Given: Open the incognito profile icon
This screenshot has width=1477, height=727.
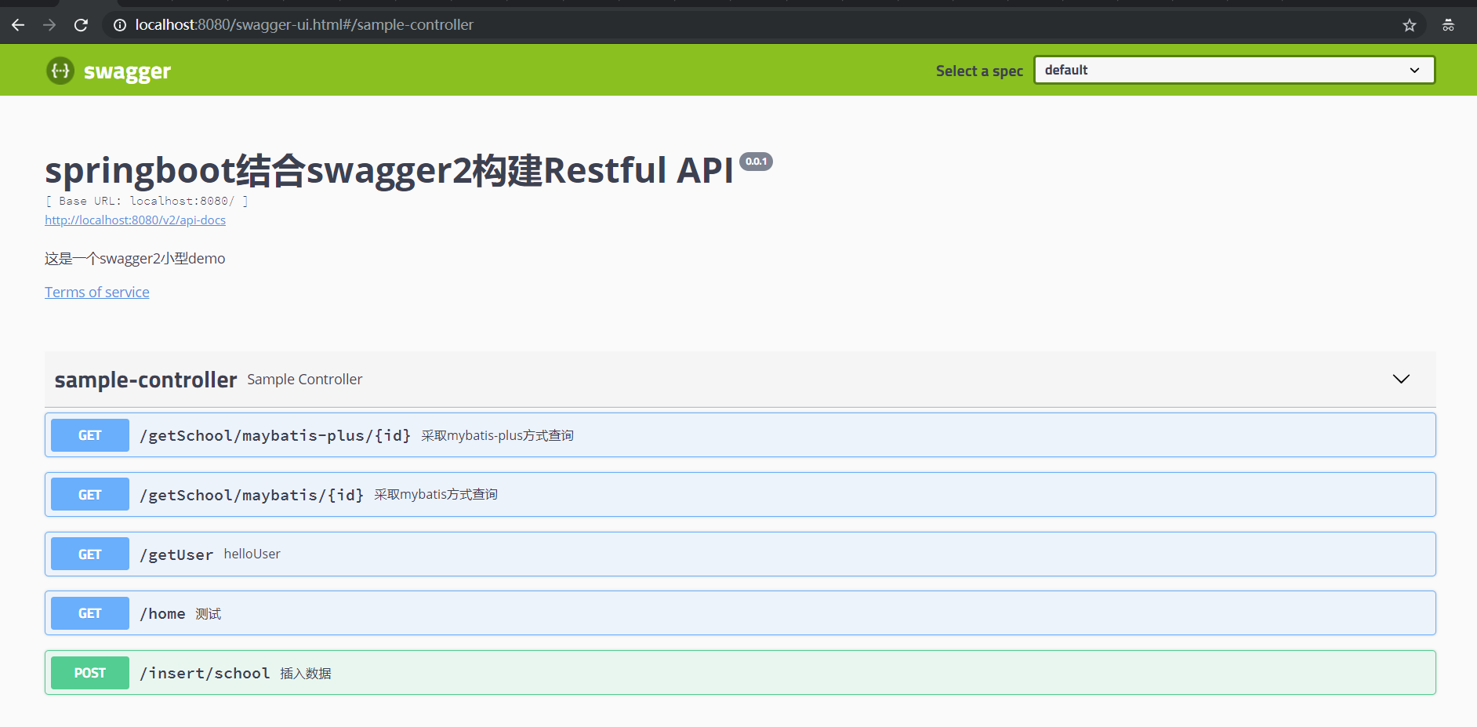Looking at the screenshot, I should [x=1448, y=25].
